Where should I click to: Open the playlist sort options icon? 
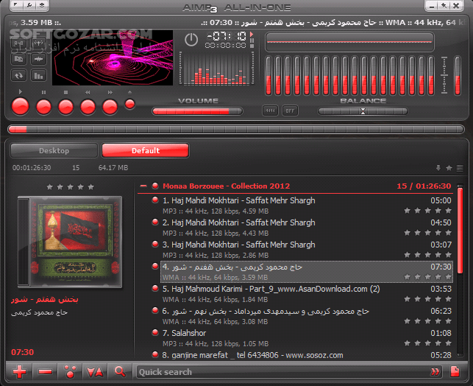(95, 372)
